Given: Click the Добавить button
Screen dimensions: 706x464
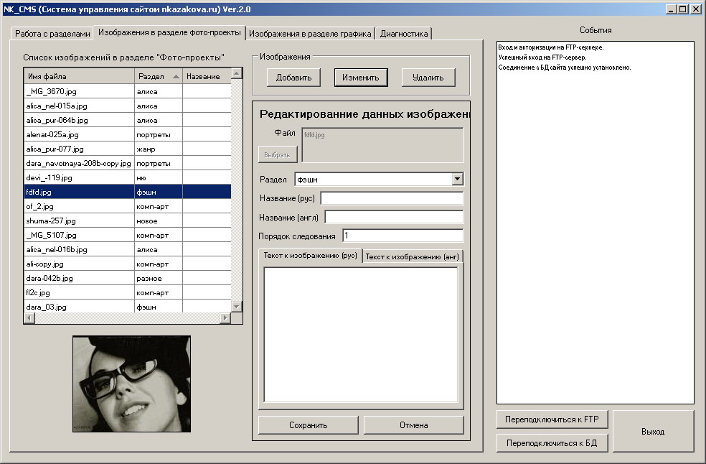Looking at the screenshot, I should click(293, 78).
